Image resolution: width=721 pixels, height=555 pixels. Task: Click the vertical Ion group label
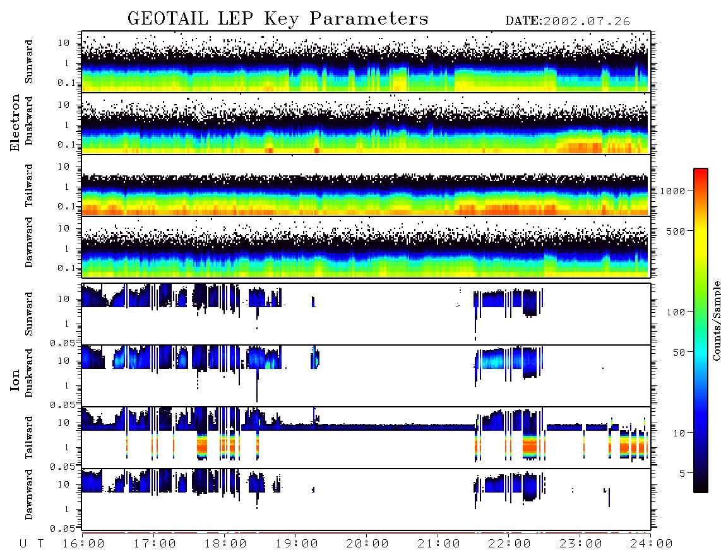pyautogui.click(x=15, y=380)
